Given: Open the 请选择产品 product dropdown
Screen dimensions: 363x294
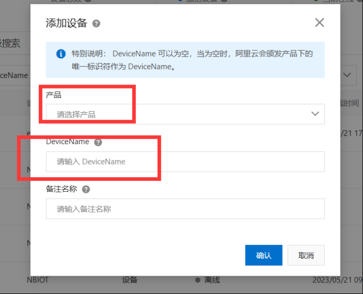Looking at the screenshot, I should point(185,114).
